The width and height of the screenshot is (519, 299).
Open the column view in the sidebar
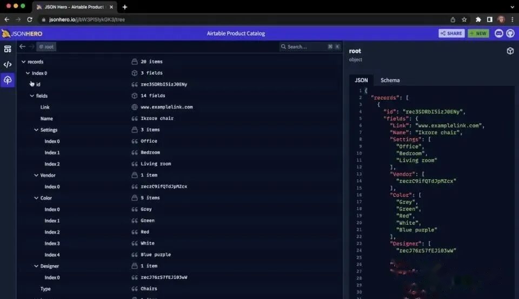point(7,49)
